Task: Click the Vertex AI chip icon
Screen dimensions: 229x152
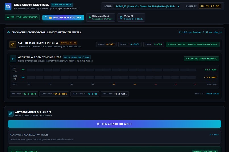Action: click(121, 18)
